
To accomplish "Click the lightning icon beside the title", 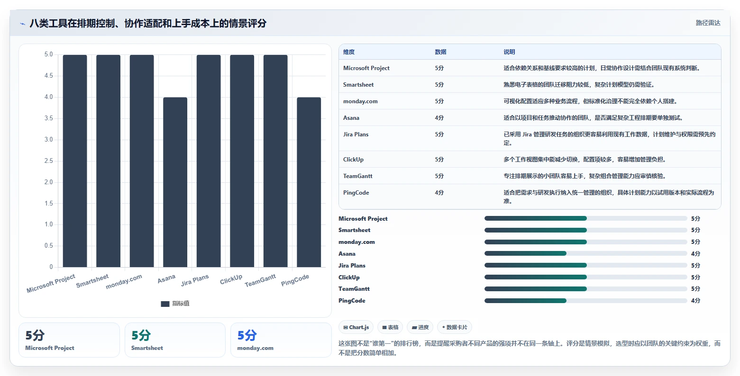I will pos(22,23).
